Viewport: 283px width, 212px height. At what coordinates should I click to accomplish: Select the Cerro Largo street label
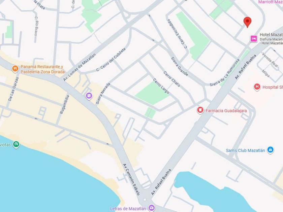(x=161, y=86)
